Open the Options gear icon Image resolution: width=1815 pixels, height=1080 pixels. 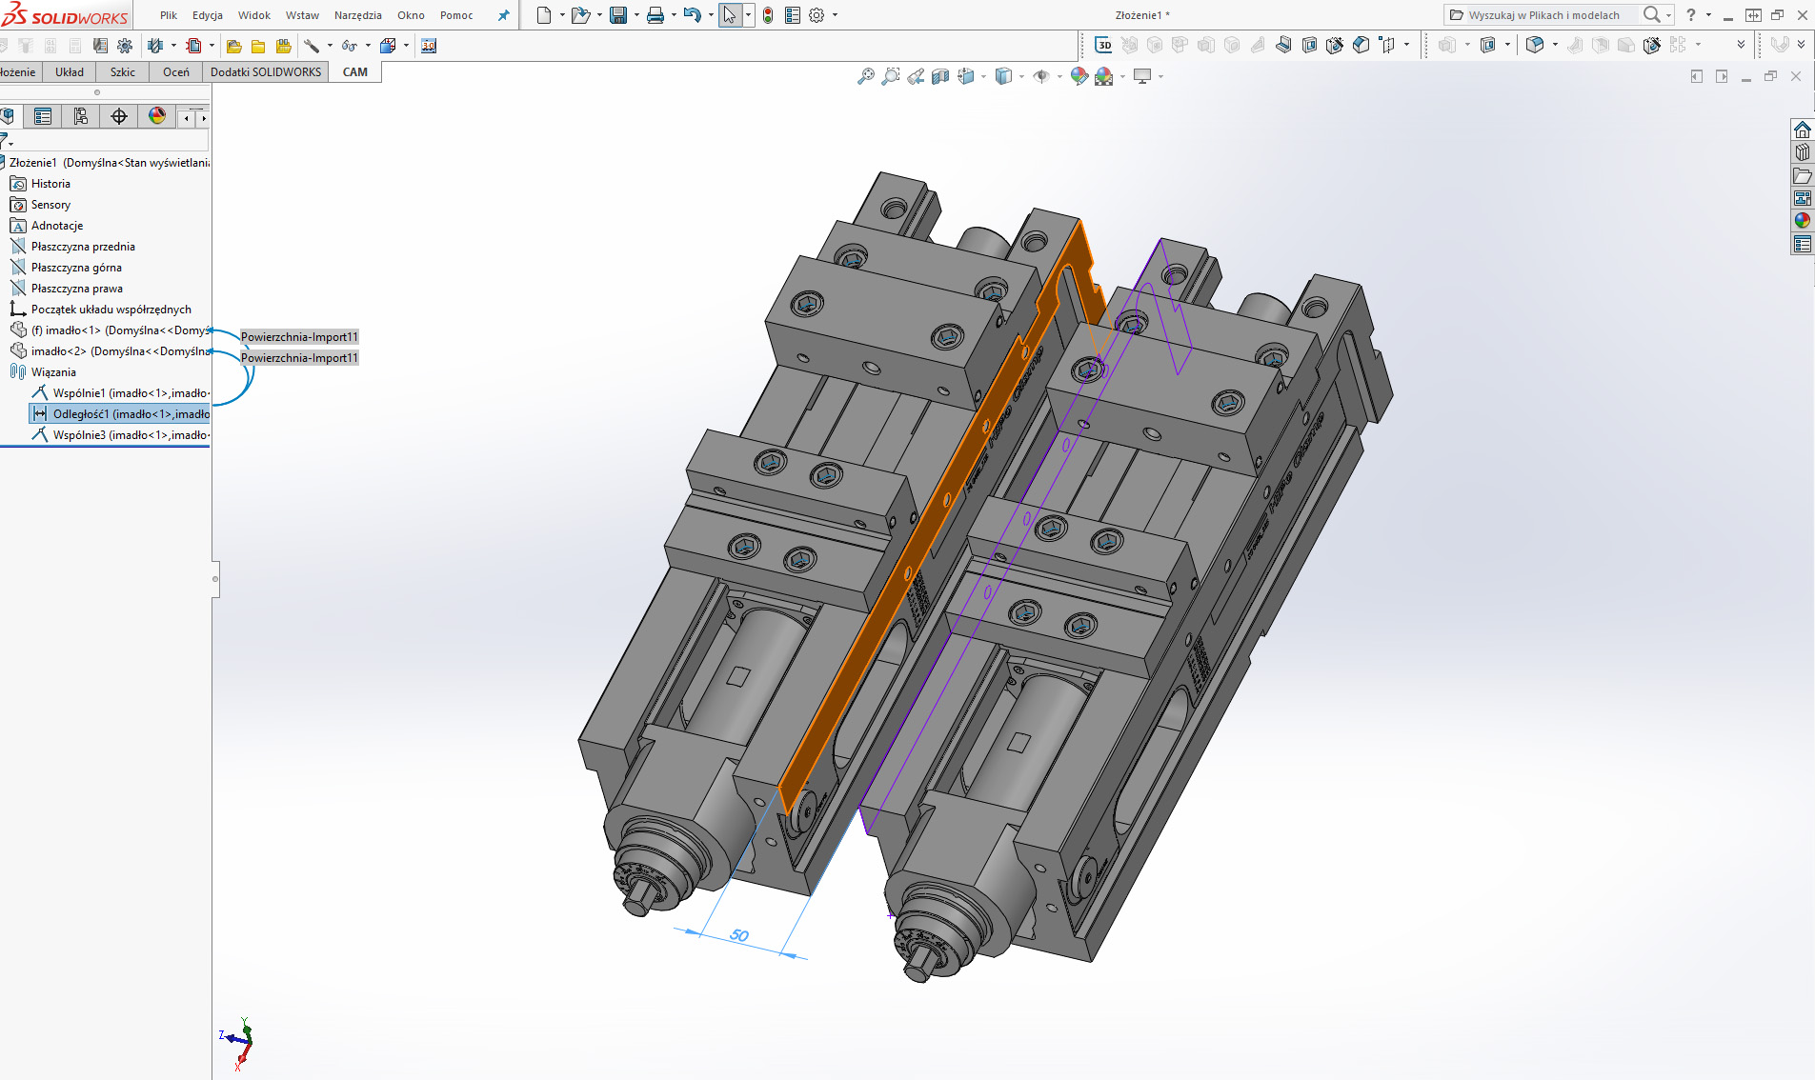coord(817,15)
